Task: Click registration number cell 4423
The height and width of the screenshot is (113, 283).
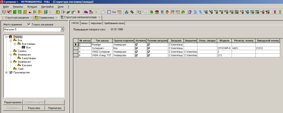Action: (x=243, y=48)
